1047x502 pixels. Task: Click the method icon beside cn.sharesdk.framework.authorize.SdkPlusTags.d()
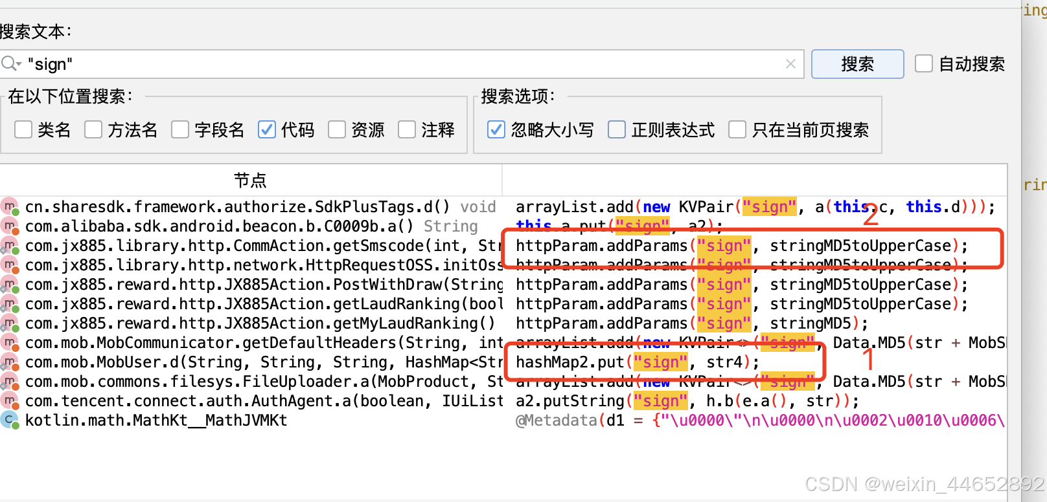pos(10,207)
